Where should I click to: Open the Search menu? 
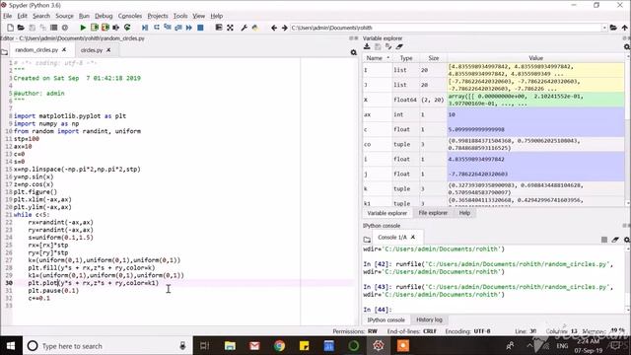pyautogui.click(x=41, y=16)
